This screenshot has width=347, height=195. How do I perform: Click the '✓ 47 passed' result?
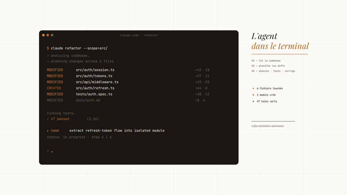[x=58, y=119]
